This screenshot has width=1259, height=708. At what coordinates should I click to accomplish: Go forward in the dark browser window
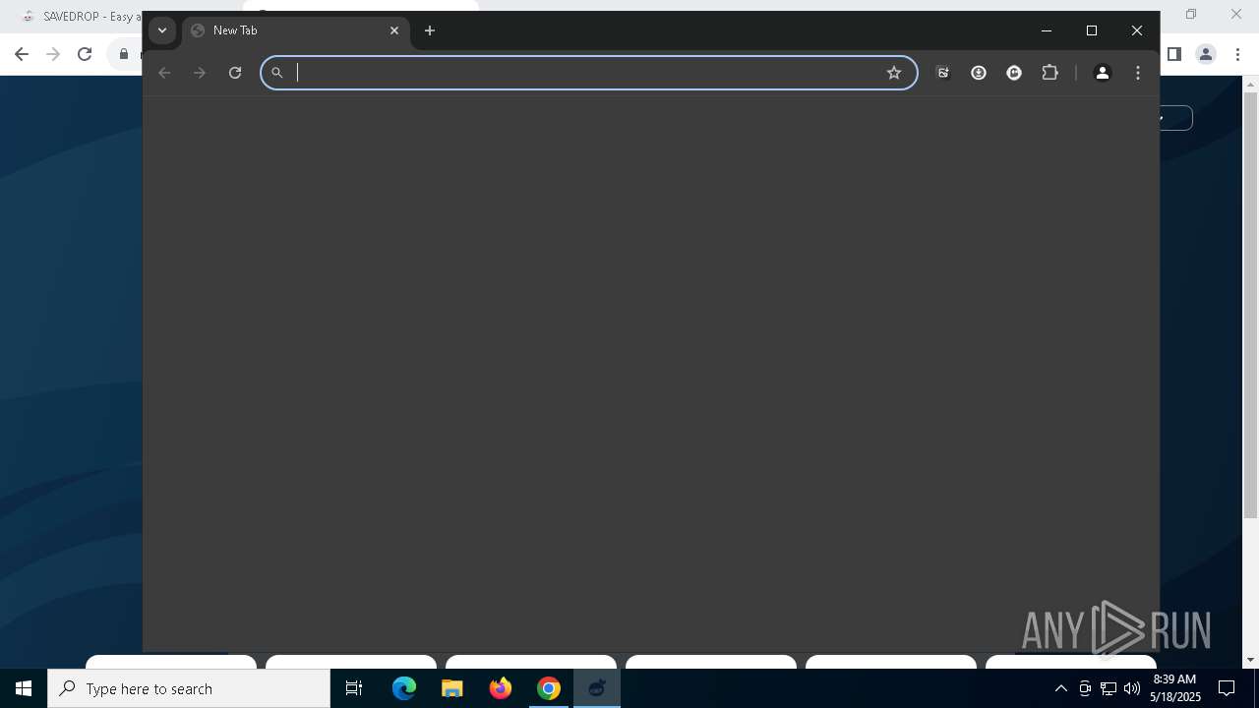coord(200,73)
